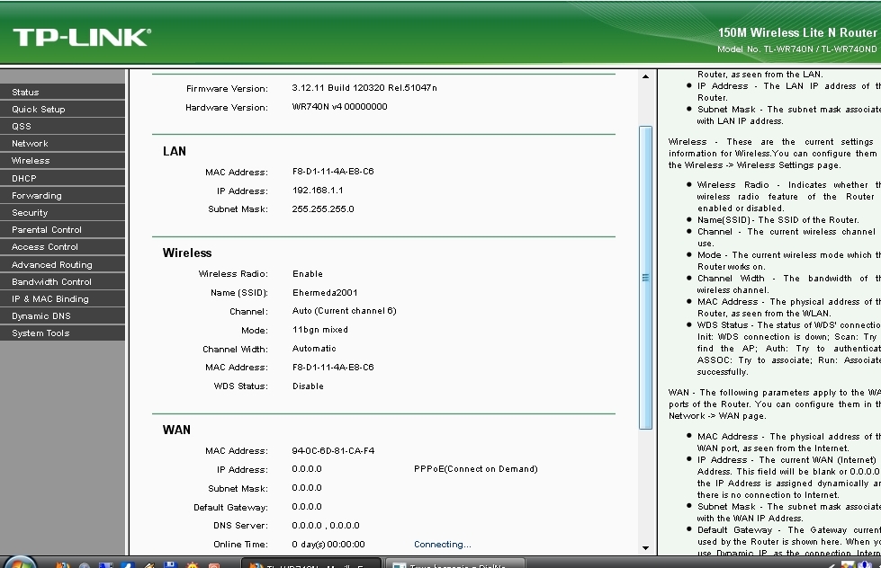Click the 150M Wireless Lite N Router title

(x=797, y=32)
